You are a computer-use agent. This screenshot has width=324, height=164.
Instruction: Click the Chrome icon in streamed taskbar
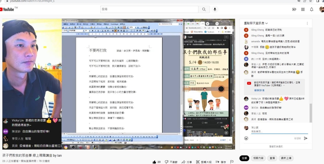click(66, 147)
